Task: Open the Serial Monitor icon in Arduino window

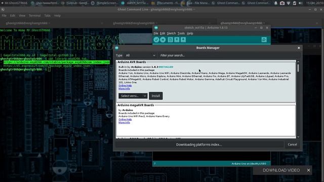Action: [264, 39]
